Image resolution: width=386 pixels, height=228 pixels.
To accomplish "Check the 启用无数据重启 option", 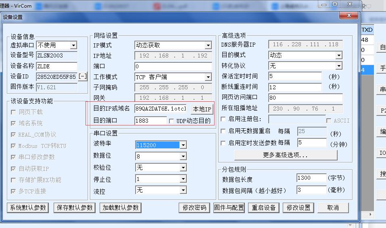I will coord(223,131).
